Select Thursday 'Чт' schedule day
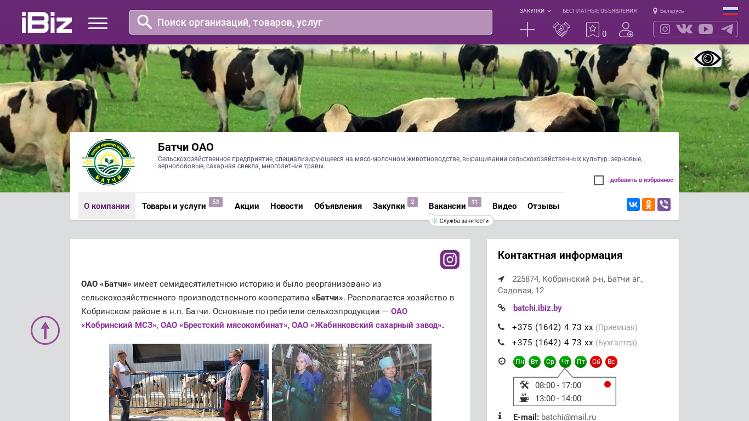Viewport: 749px width, 421px height. [x=565, y=362]
